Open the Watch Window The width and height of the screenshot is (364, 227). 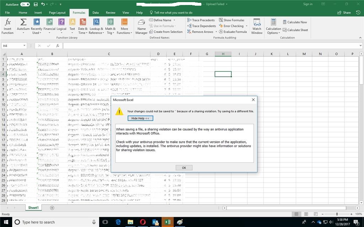[257, 26]
